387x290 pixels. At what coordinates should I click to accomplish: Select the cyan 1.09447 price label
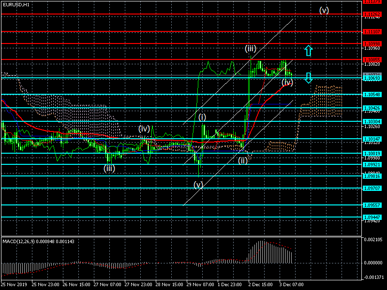(372, 217)
